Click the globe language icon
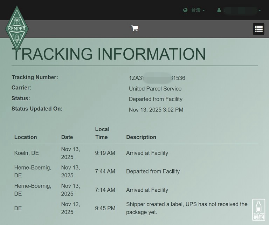This screenshot has height=225, width=269. tap(185, 10)
